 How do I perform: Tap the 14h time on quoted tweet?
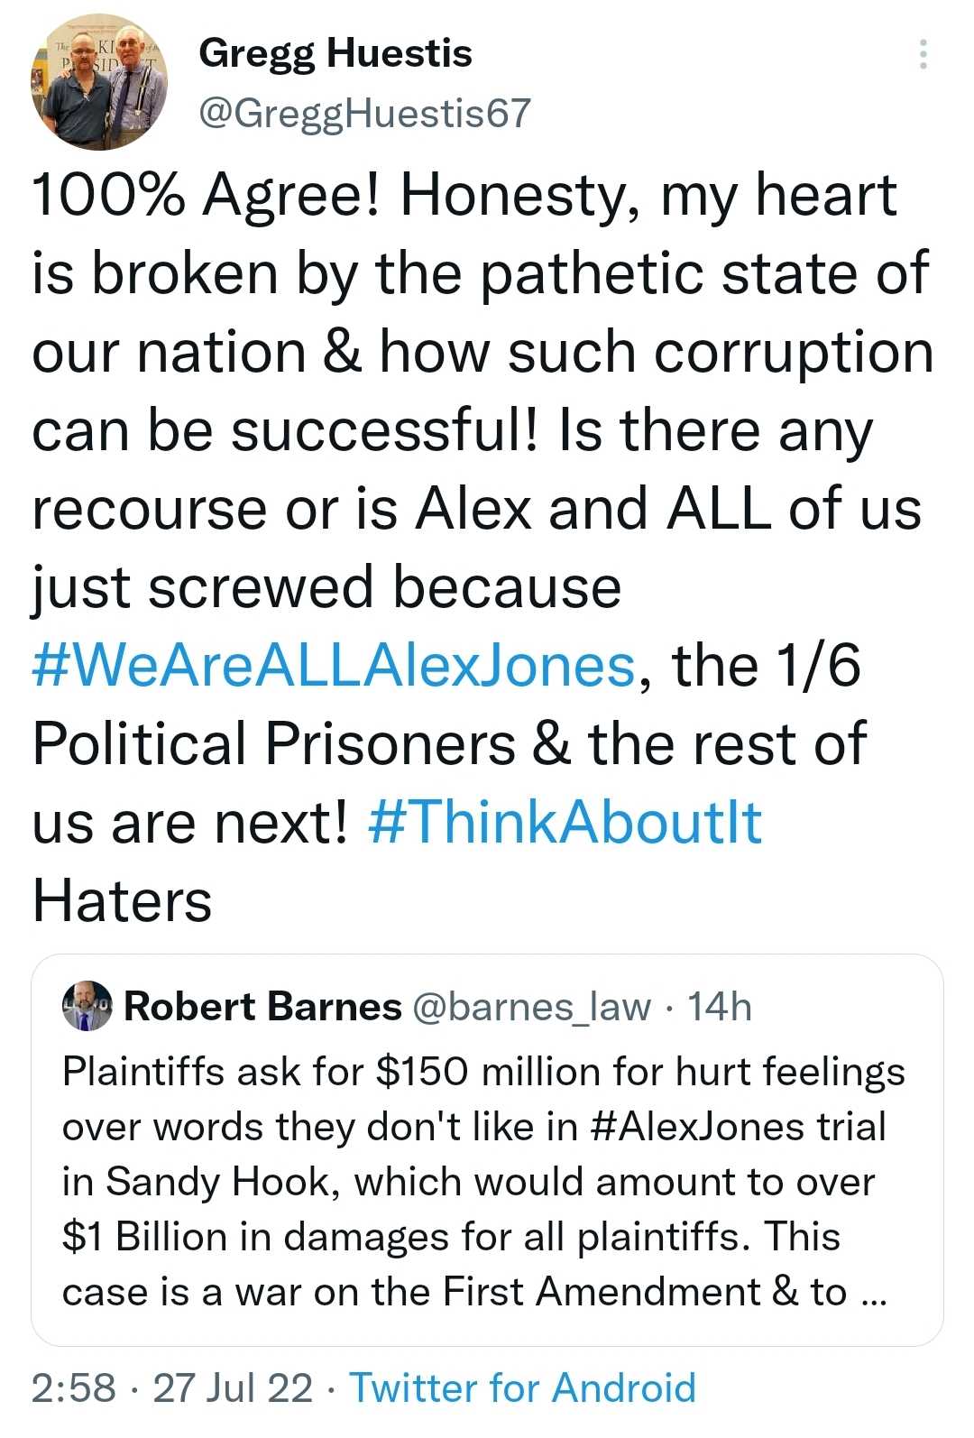[x=719, y=1006]
